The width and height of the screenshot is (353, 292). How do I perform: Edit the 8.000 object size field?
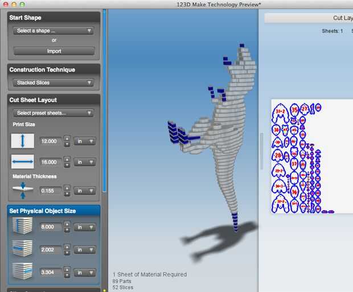(x=51, y=227)
